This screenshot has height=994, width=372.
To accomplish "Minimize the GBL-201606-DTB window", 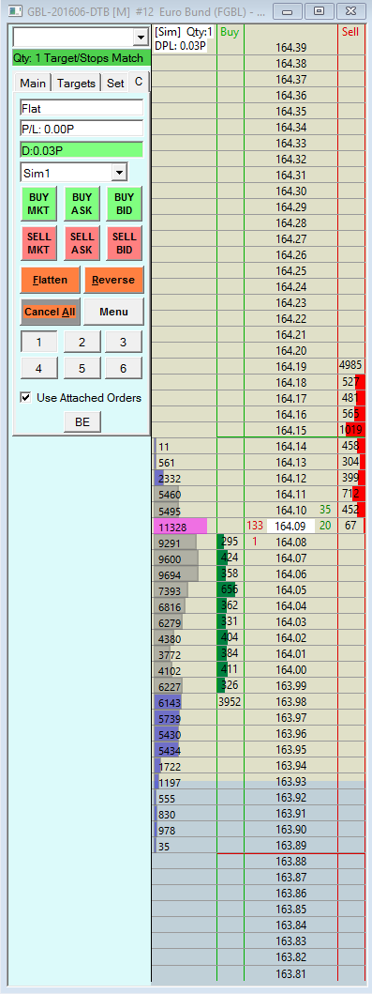I will tap(288, 10).
